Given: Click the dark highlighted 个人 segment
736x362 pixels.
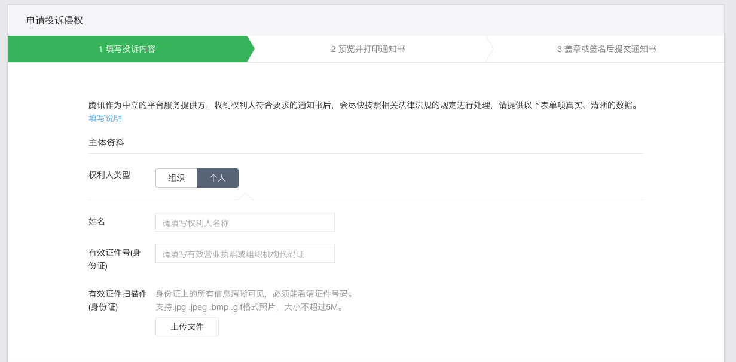Looking at the screenshot, I should coord(218,177).
